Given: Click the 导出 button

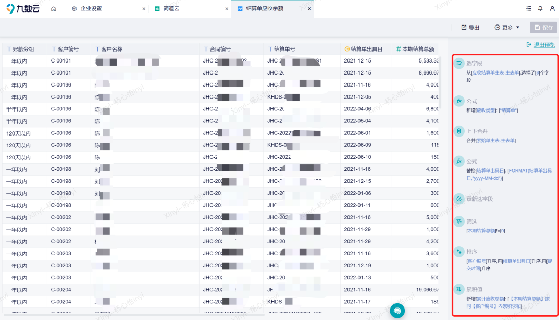Looking at the screenshot, I should (470, 28).
